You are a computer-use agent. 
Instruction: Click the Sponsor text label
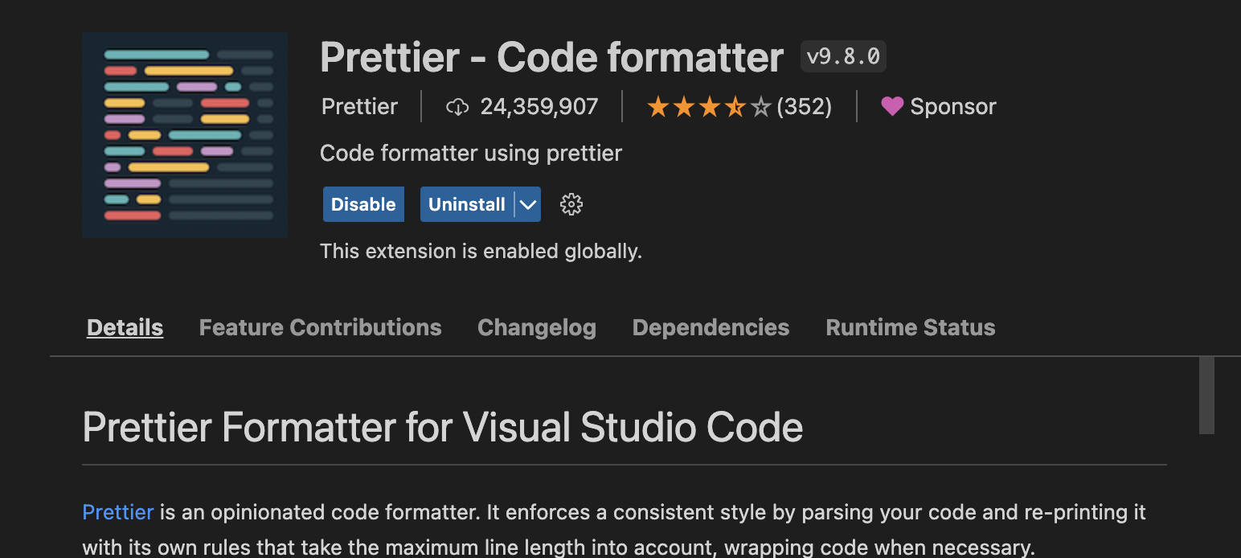pyautogui.click(x=952, y=107)
